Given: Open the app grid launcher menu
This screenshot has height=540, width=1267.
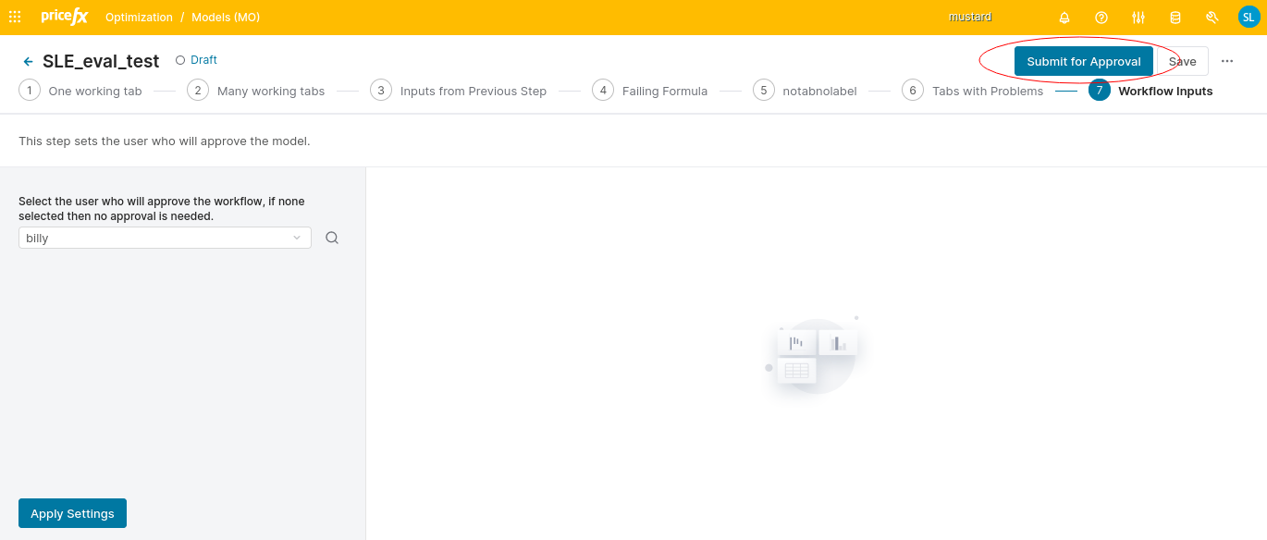Looking at the screenshot, I should point(15,17).
